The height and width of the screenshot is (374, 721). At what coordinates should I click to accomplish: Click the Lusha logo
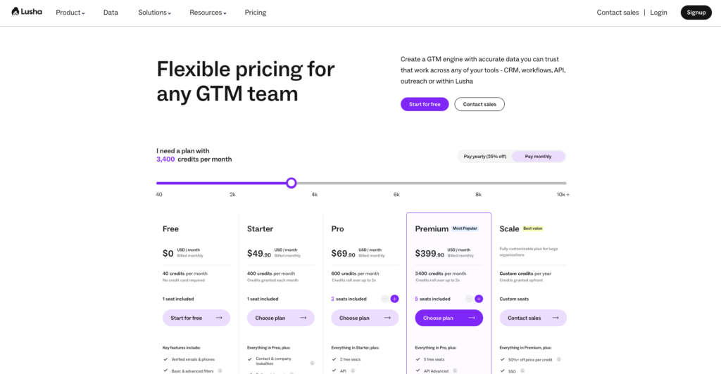28,12
